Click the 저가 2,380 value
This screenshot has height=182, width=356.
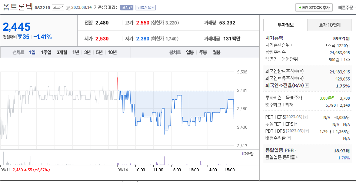click(143, 39)
